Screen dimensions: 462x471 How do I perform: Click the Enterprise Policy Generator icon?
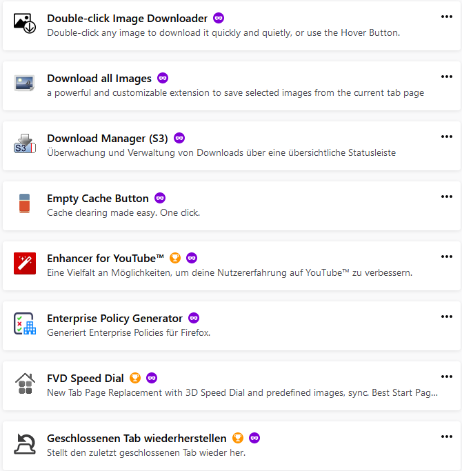[x=24, y=324]
